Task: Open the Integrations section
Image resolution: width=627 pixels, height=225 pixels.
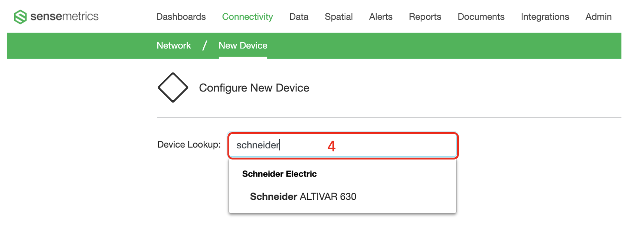Action: point(545,17)
